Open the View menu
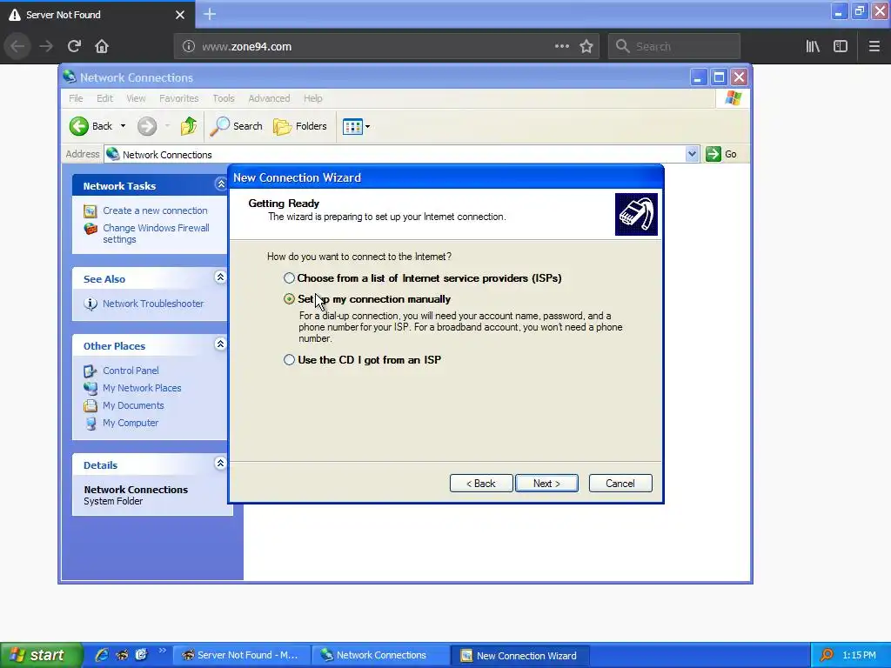891x668 pixels. [x=136, y=98]
